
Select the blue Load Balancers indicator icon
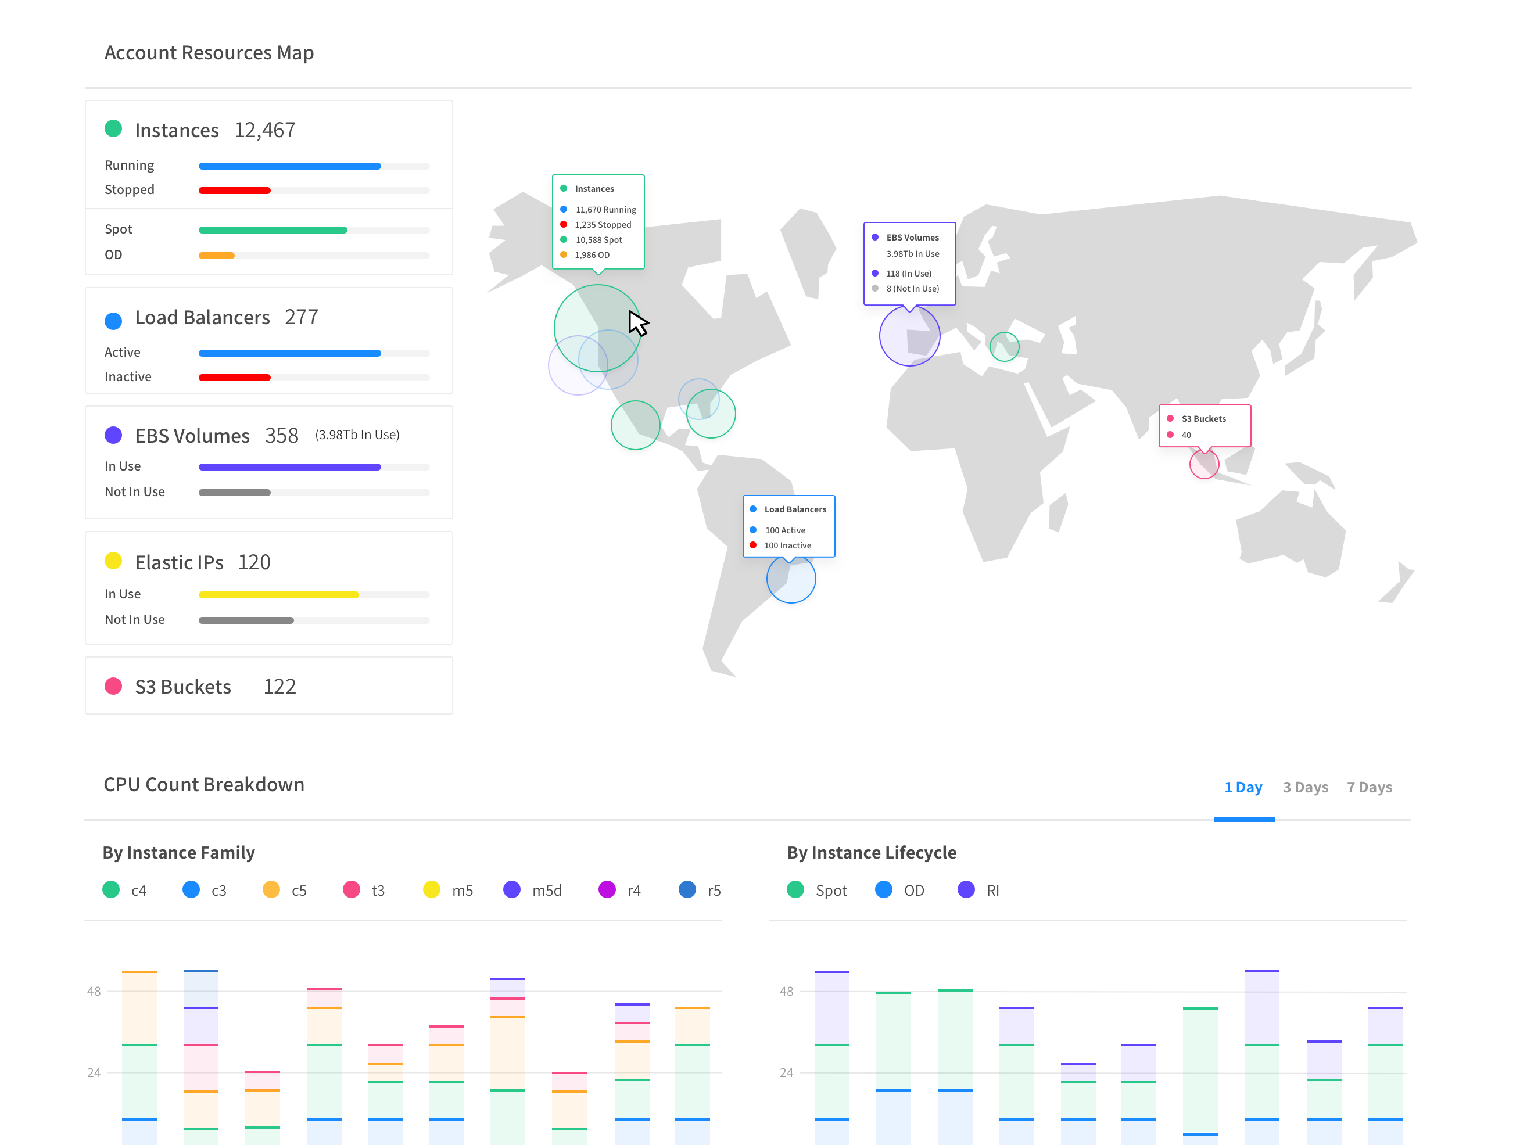pyautogui.click(x=114, y=319)
